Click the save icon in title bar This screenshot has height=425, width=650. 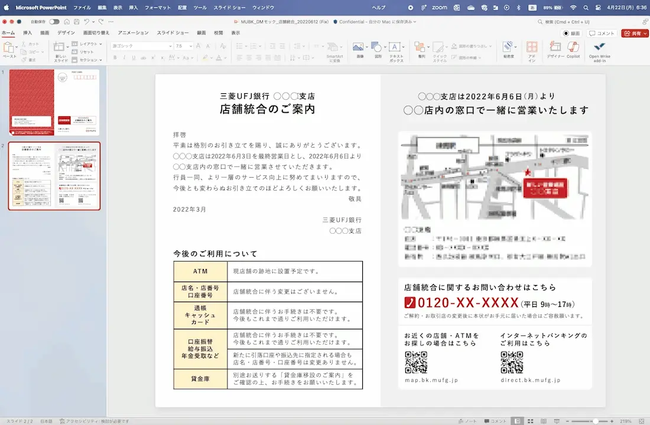pyautogui.click(x=76, y=21)
